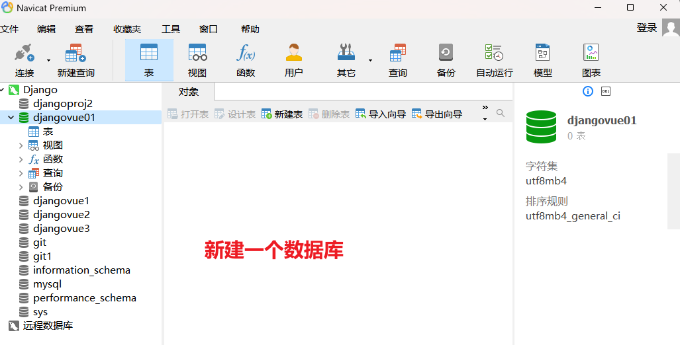680x345 pixels.
Task: Create a New Query from toolbar
Action: (x=76, y=61)
